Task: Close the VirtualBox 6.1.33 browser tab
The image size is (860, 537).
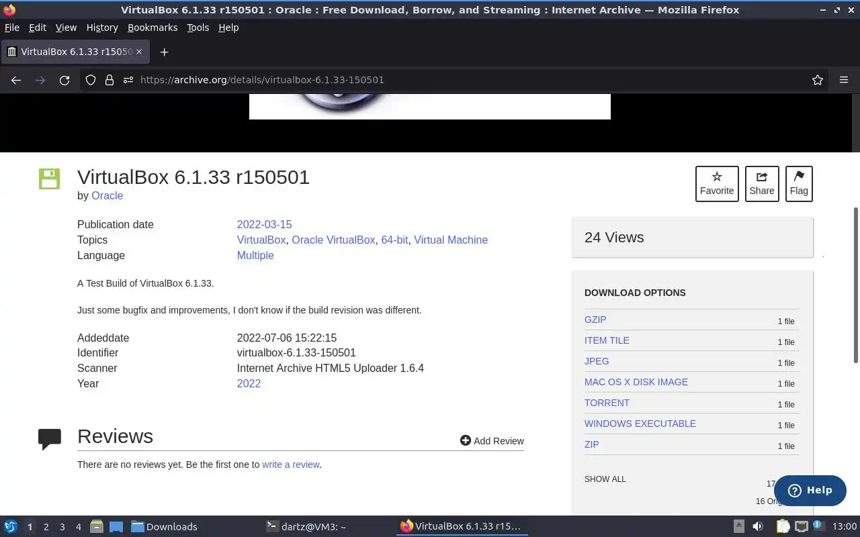Action: (x=140, y=52)
